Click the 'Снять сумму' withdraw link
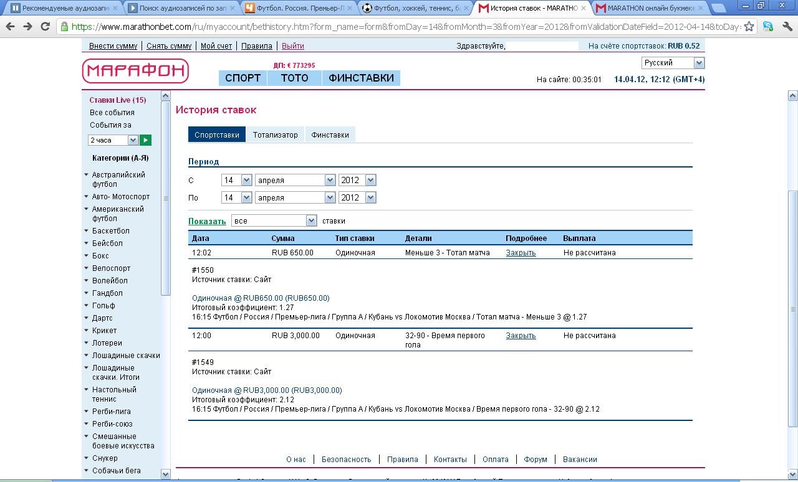798x482 pixels. pos(169,46)
